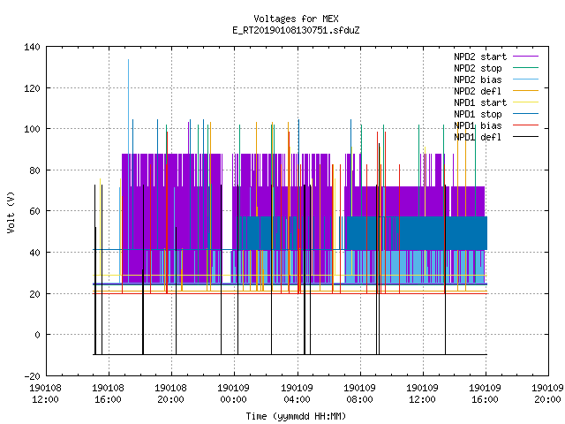Click the 190109 20:00 x-axis tick label
Image resolution: width=565 pixels, height=424 pixels.
pyautogui.click(x=547, y=394)
